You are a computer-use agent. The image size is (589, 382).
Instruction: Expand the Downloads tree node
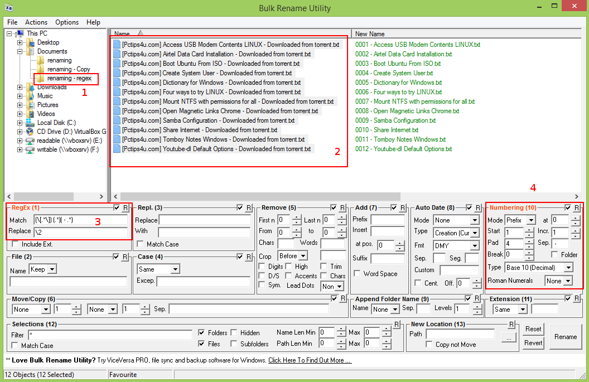pyautogui.click(x=20, y=88)
